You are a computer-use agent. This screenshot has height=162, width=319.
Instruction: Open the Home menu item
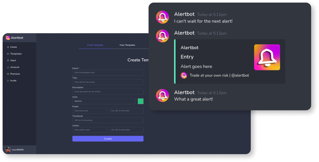pyautogui.click(x=14, y=47)
